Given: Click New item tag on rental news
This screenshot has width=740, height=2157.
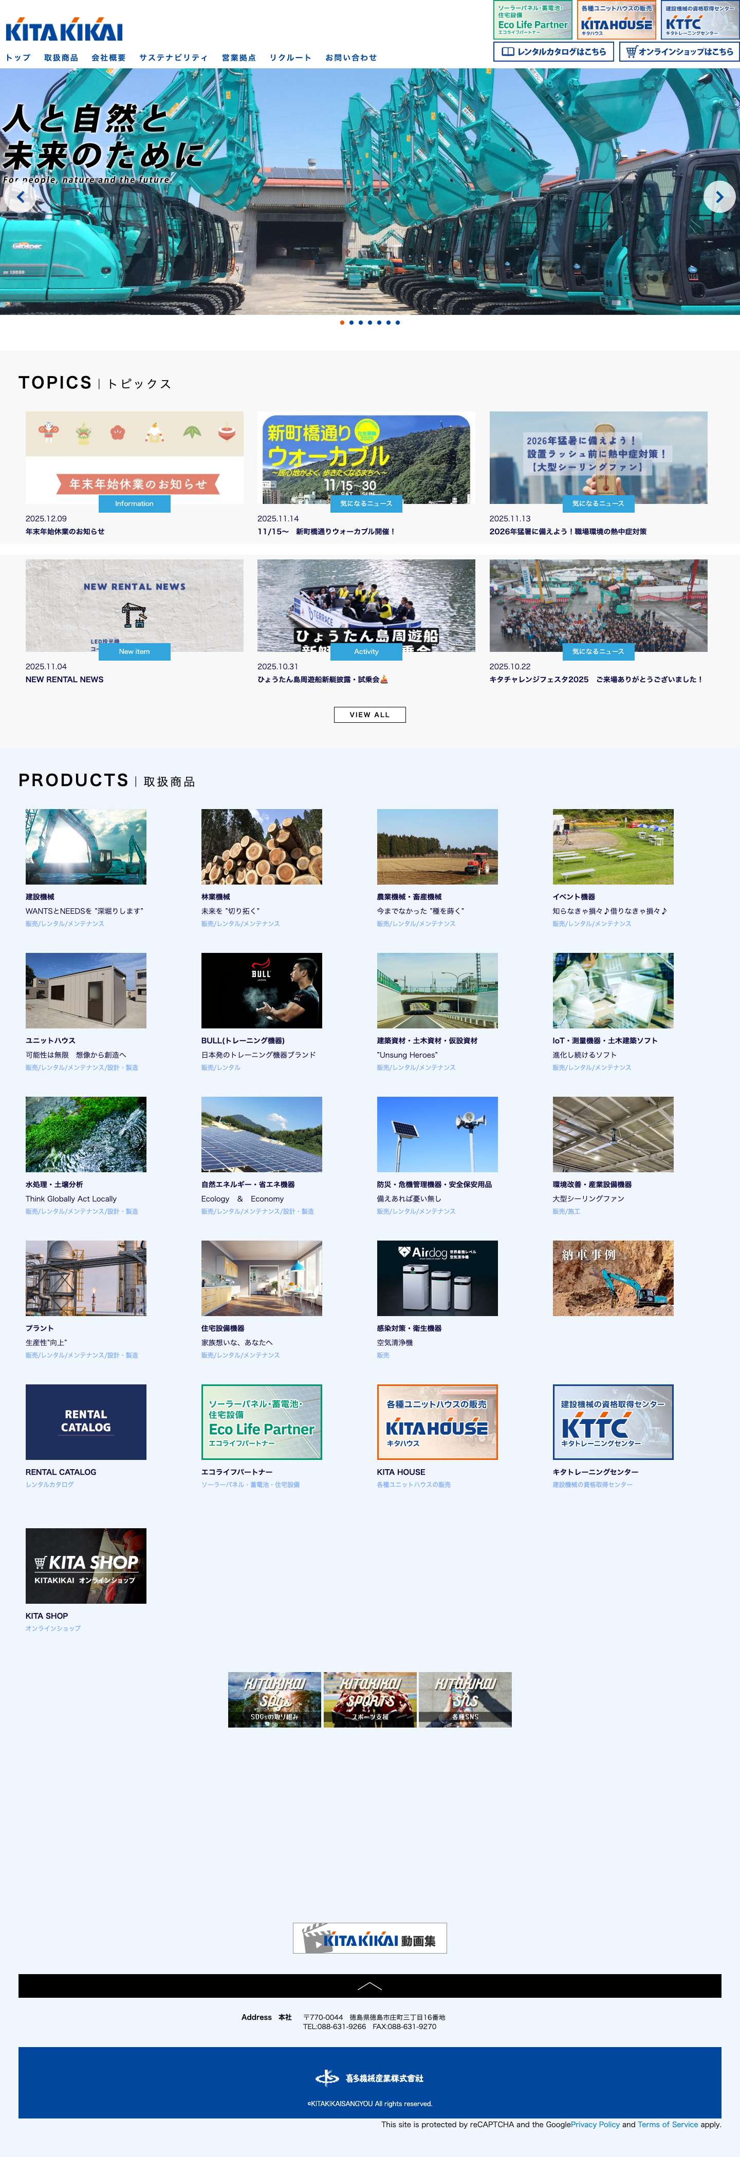Looking at the screenshot, I should click(x=134, y=651).
